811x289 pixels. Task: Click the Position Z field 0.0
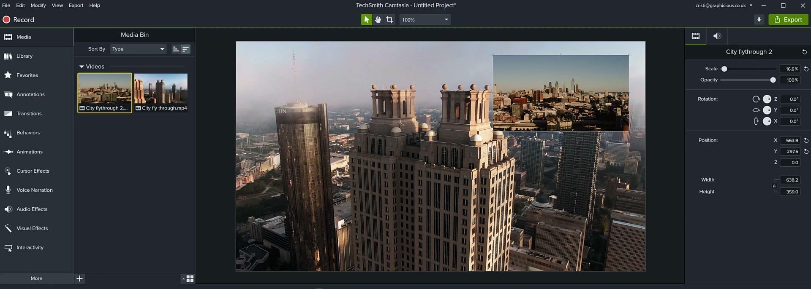point(789,162)
